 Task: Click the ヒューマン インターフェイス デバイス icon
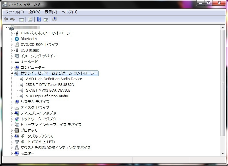[x=17, y=125]
